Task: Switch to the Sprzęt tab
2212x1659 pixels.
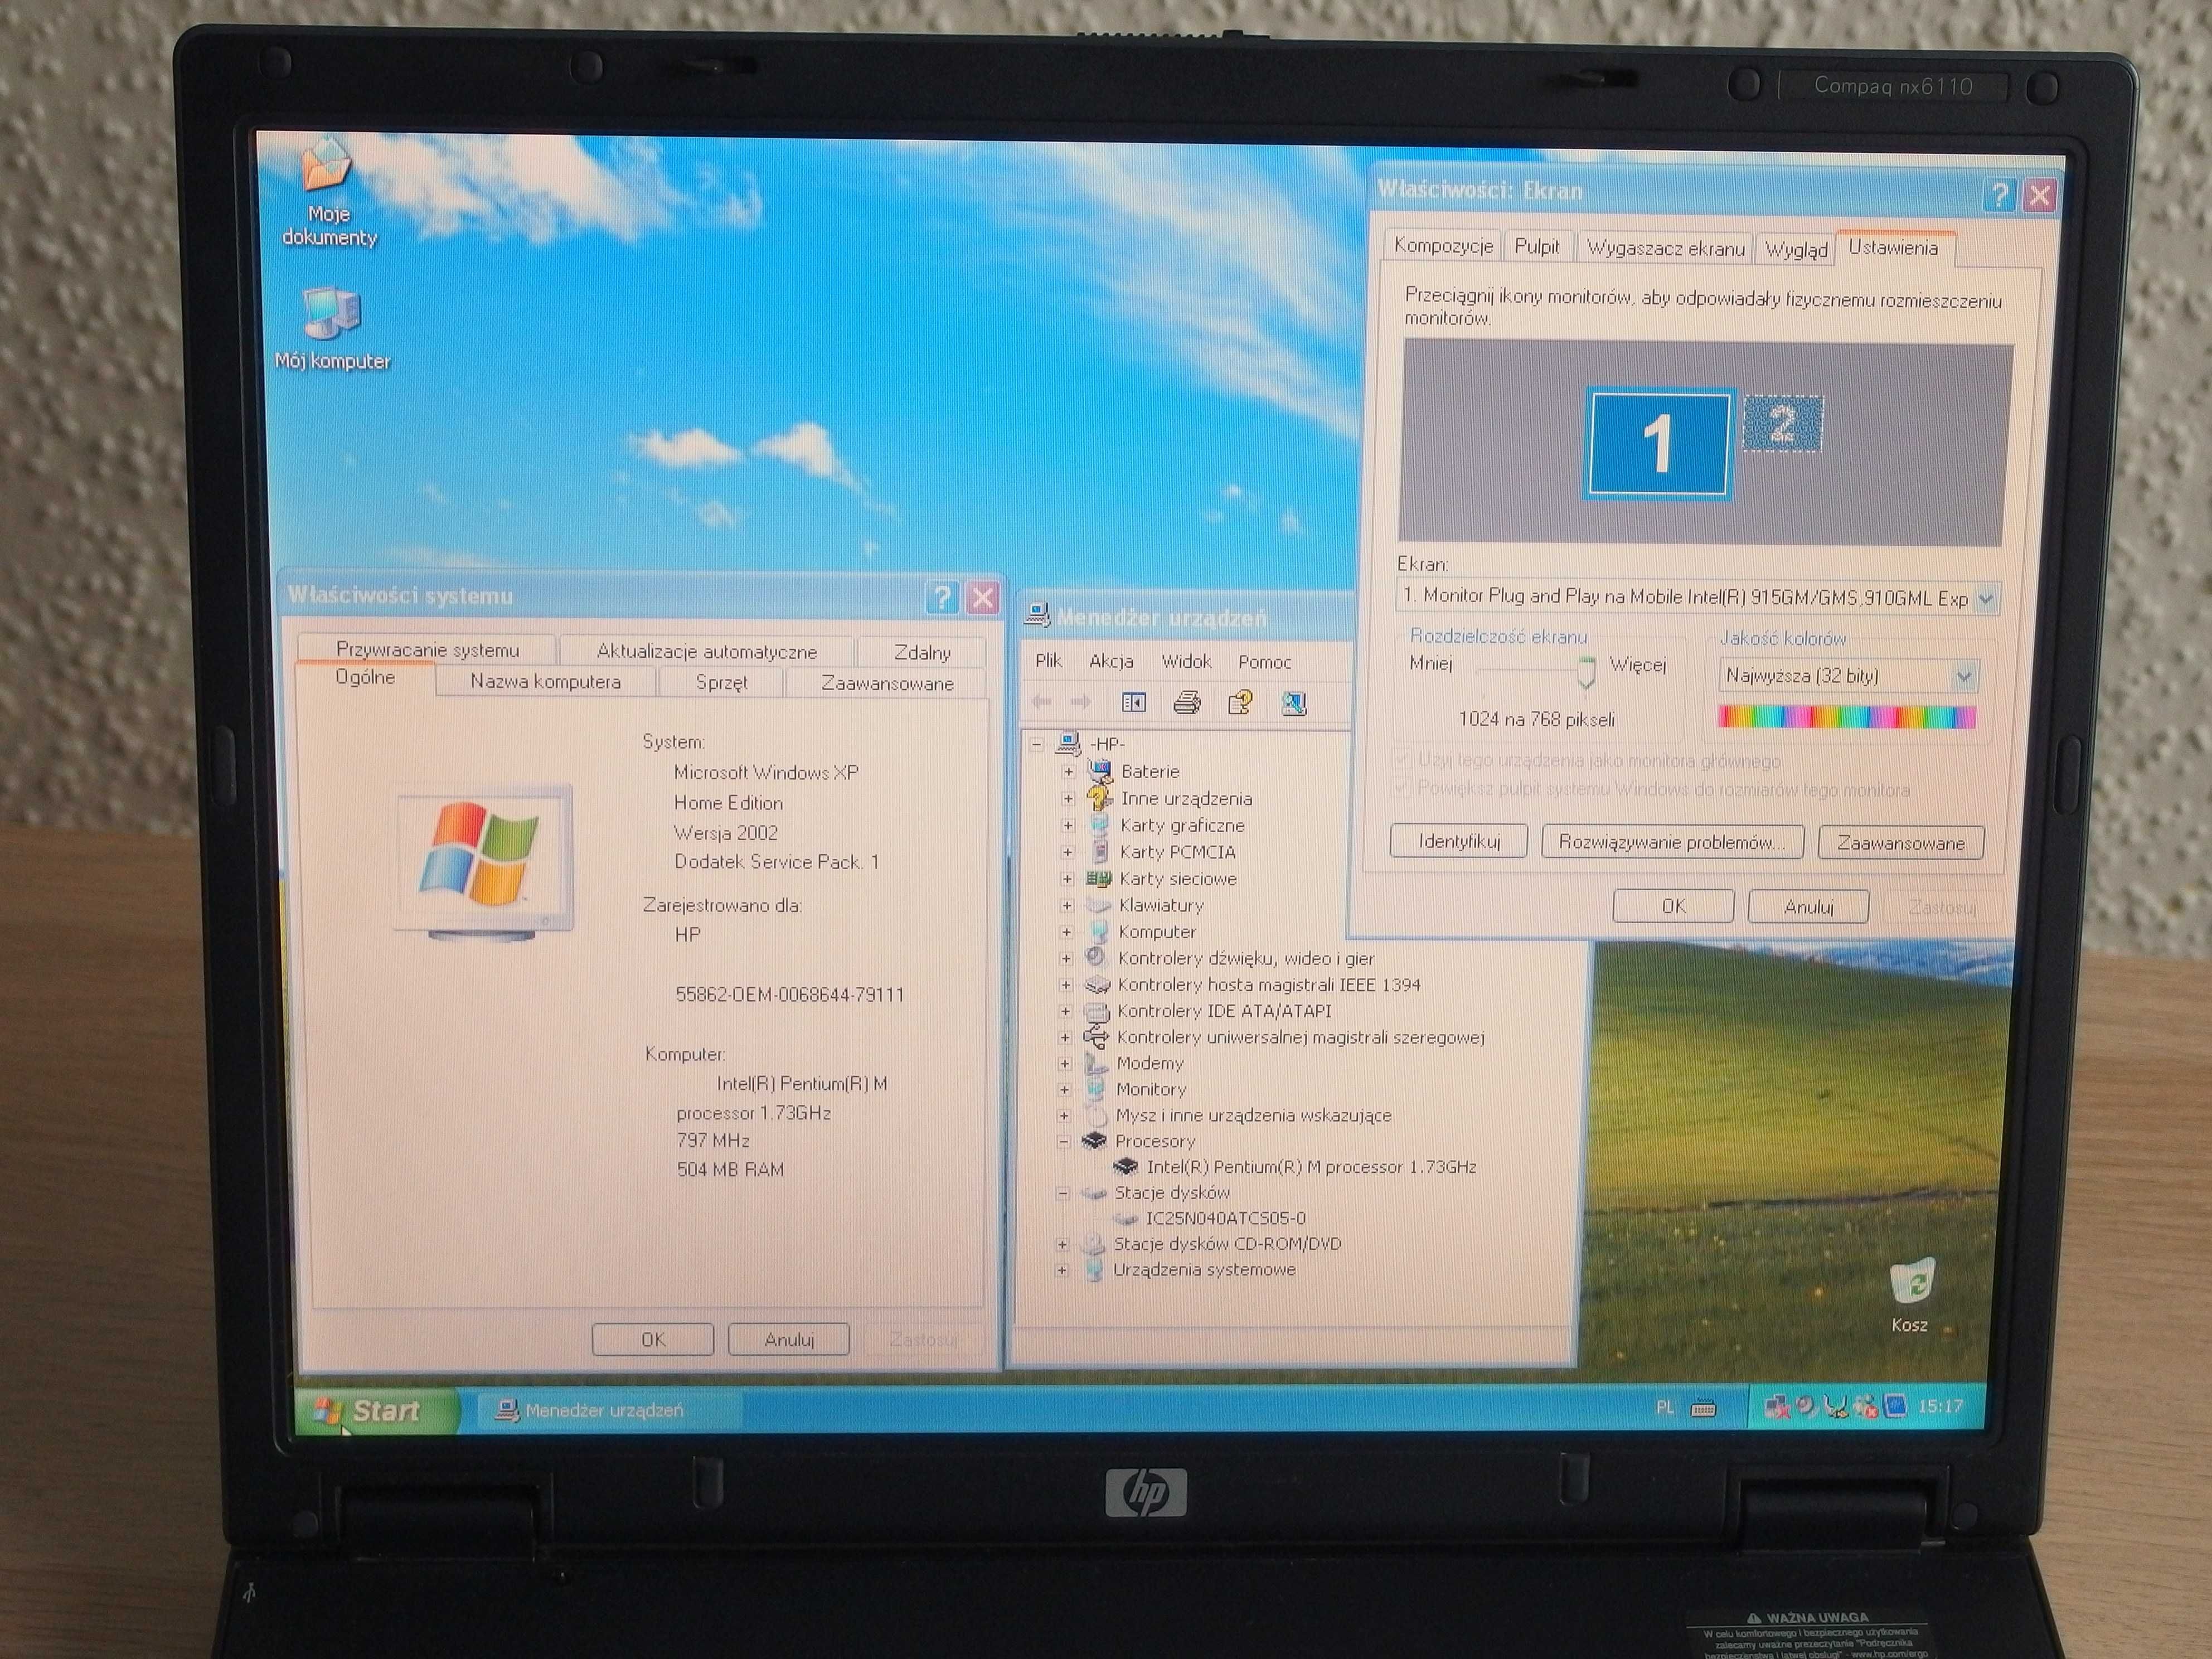Action: (721, 682)
